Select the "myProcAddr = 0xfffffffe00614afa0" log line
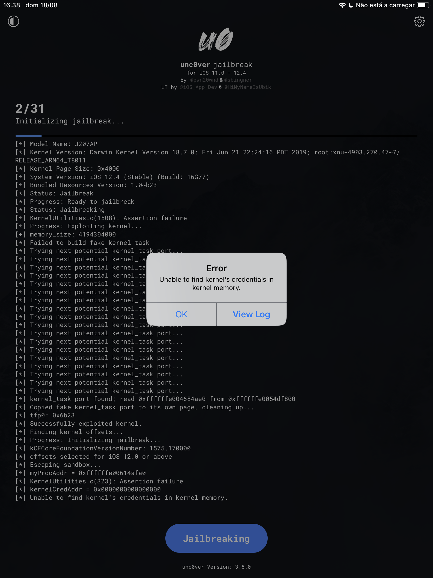Image resolution: width=433 pixels, height=578 pixels. pos(80,473)
